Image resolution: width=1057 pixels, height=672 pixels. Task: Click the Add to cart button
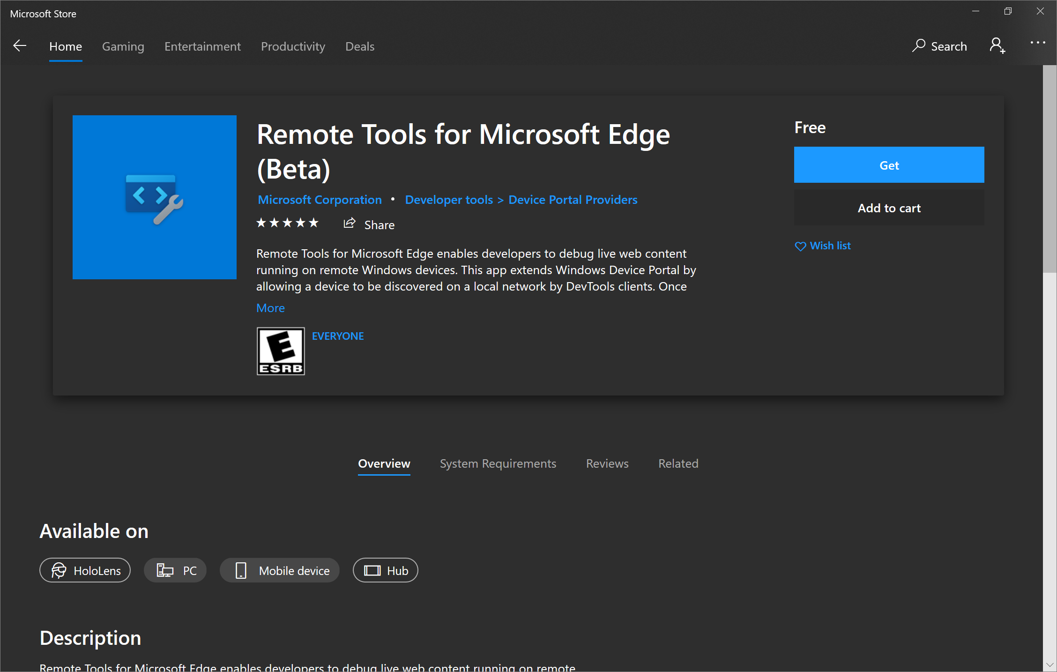pos(890,208)
